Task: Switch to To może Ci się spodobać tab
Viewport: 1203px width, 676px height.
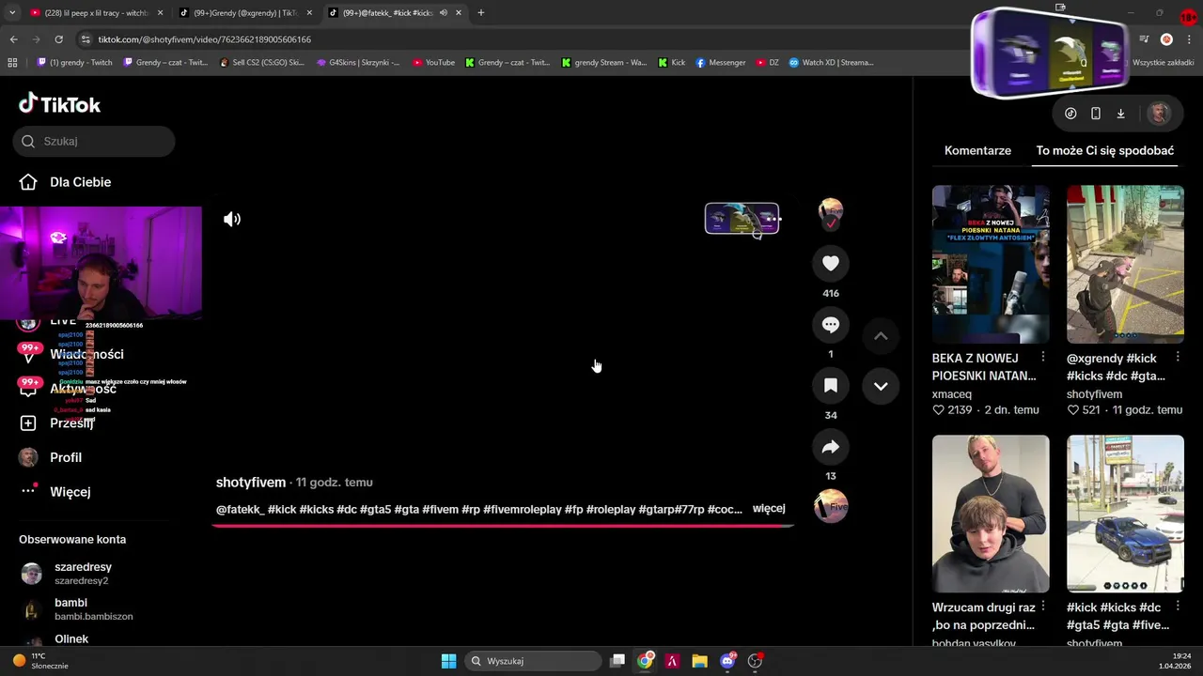Action: (1105, 150)
